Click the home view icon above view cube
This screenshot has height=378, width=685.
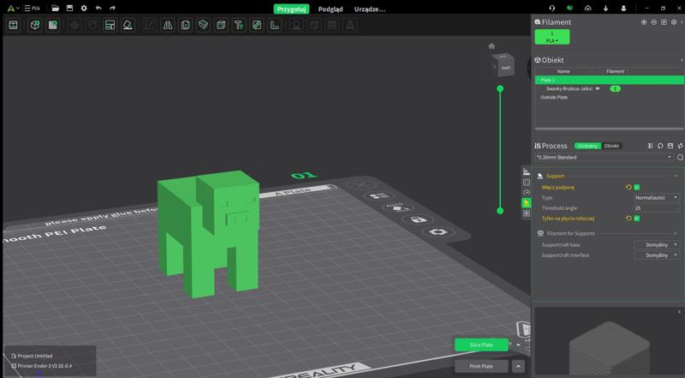click(x=491, y=46)
